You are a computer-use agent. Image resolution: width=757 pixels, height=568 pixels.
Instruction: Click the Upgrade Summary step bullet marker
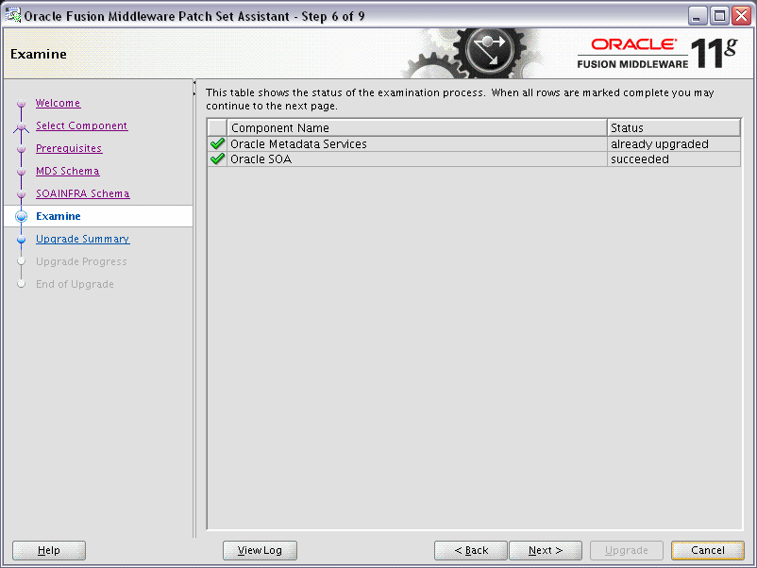coord(21,240)
